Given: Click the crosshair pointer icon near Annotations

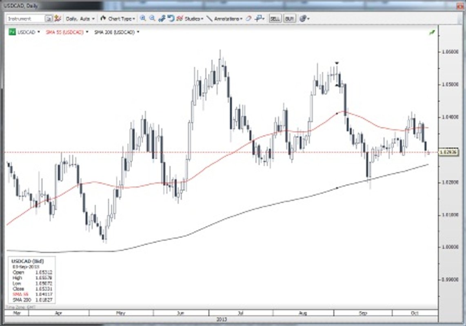Looking at the screenshot, I should 258,18.
